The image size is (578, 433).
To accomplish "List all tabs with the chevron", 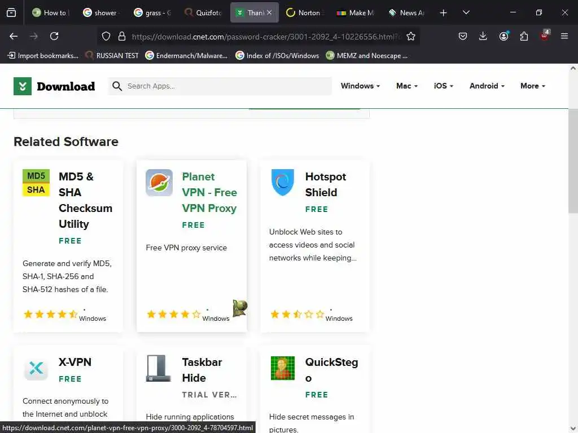I will pyautogui.click(x=466, y=12).
